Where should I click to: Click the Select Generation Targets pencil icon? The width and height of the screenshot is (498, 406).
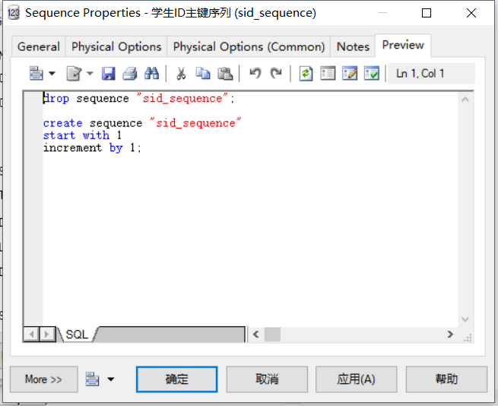point(350,74)
